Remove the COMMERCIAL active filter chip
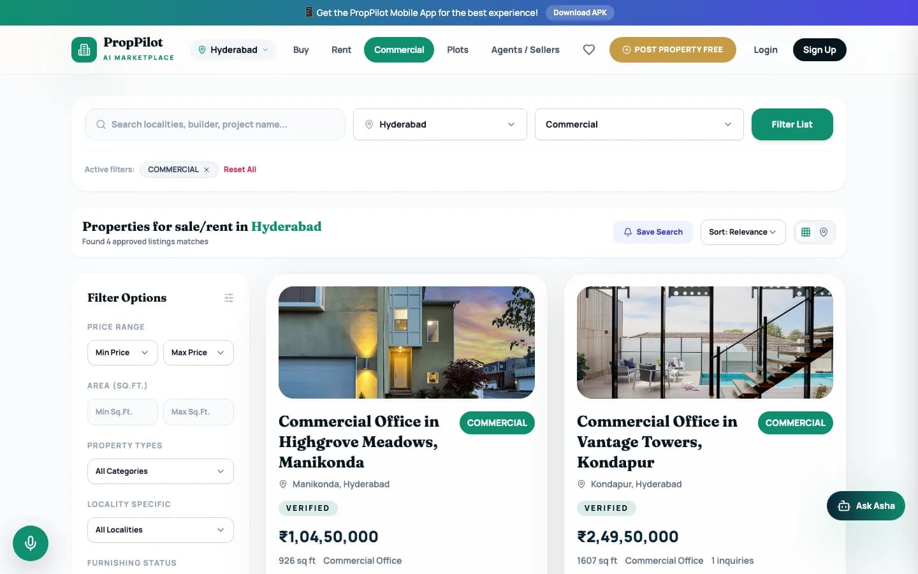The height and width of the screenshot is (574, 918). [207, 170]
